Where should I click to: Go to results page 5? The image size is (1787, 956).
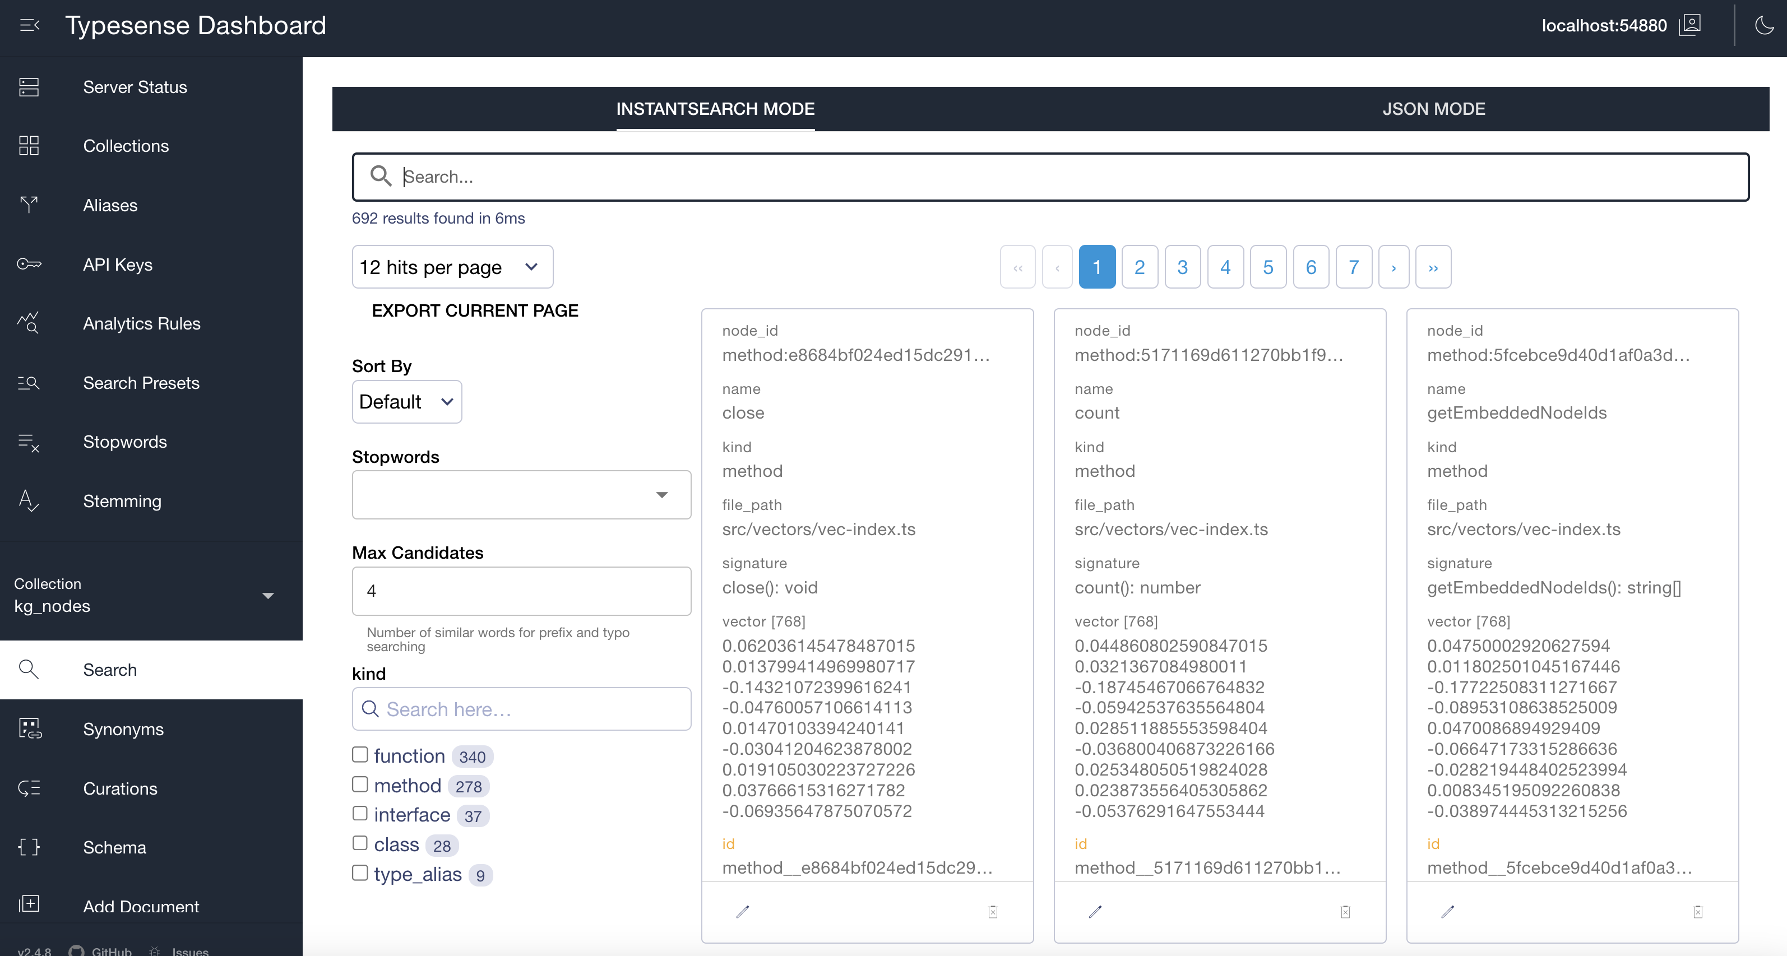click(x=1267, y=266)
